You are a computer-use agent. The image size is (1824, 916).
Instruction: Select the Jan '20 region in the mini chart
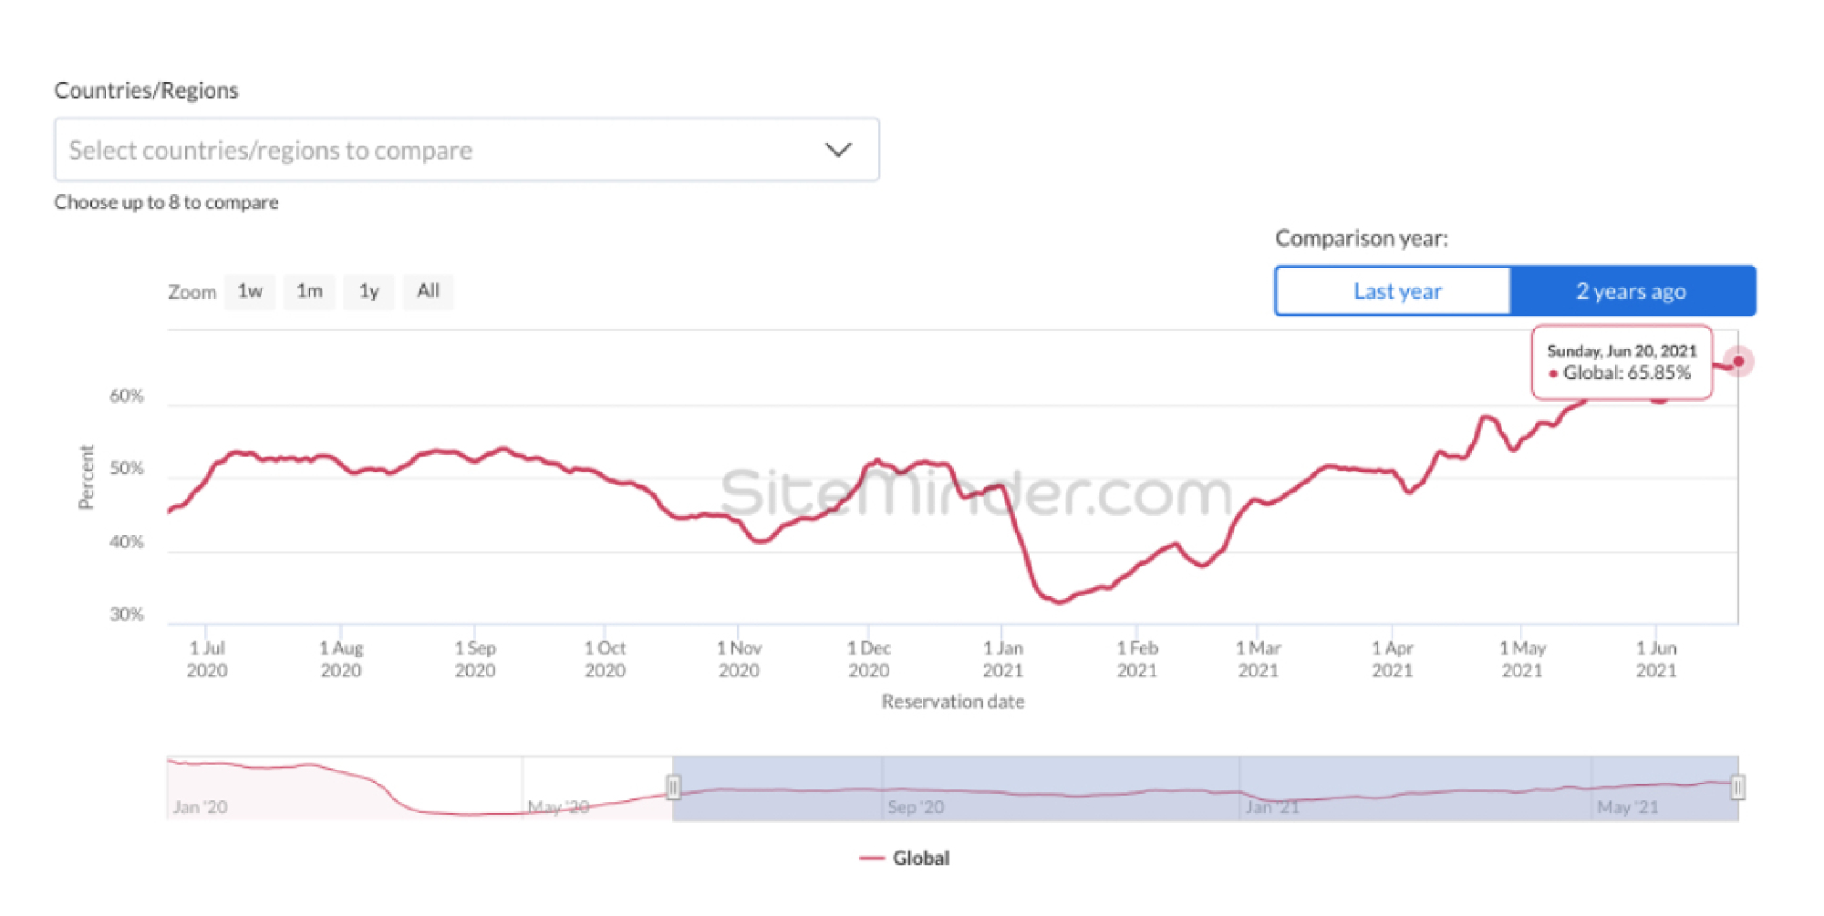click(199, 807)
